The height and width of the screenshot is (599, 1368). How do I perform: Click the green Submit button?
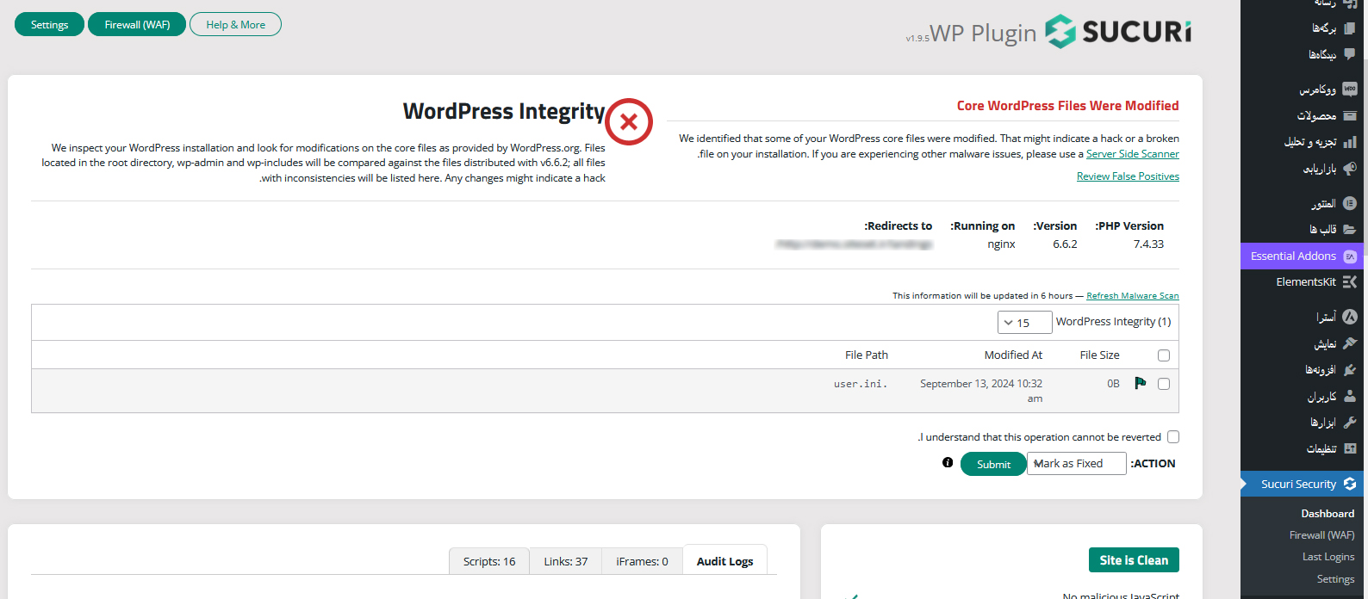coord(993,464)
